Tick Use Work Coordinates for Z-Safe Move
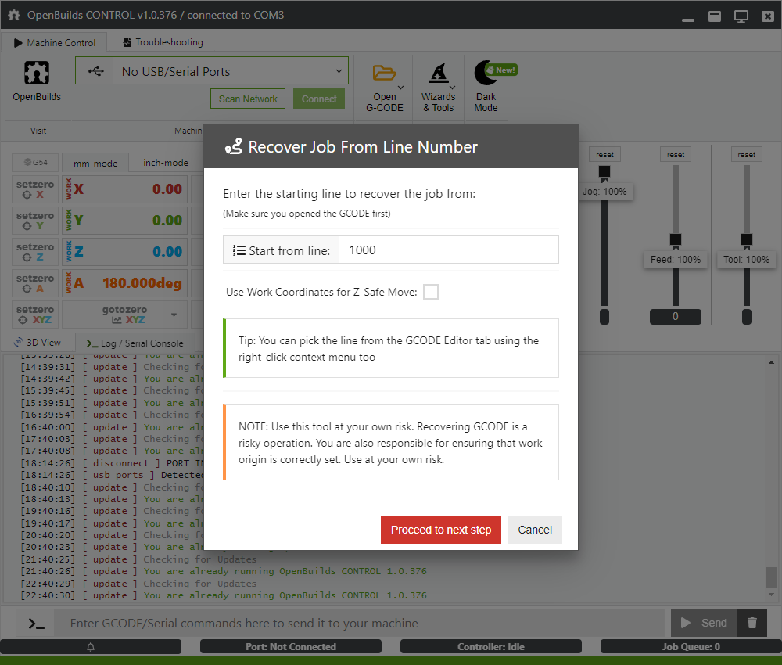This screenshot has height=665, width=782. 431,292
